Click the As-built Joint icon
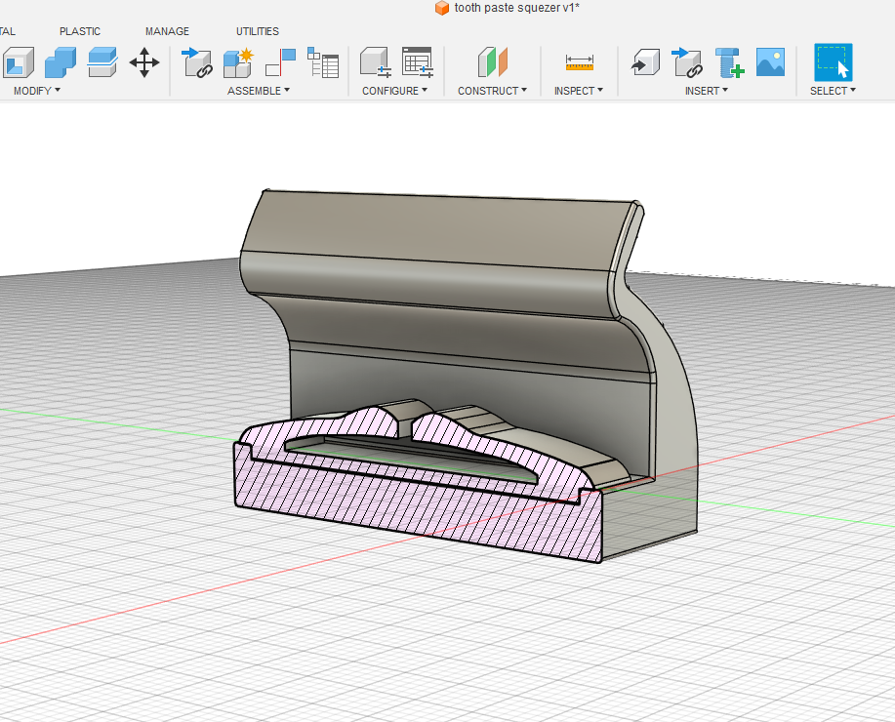 click(281, 62)
